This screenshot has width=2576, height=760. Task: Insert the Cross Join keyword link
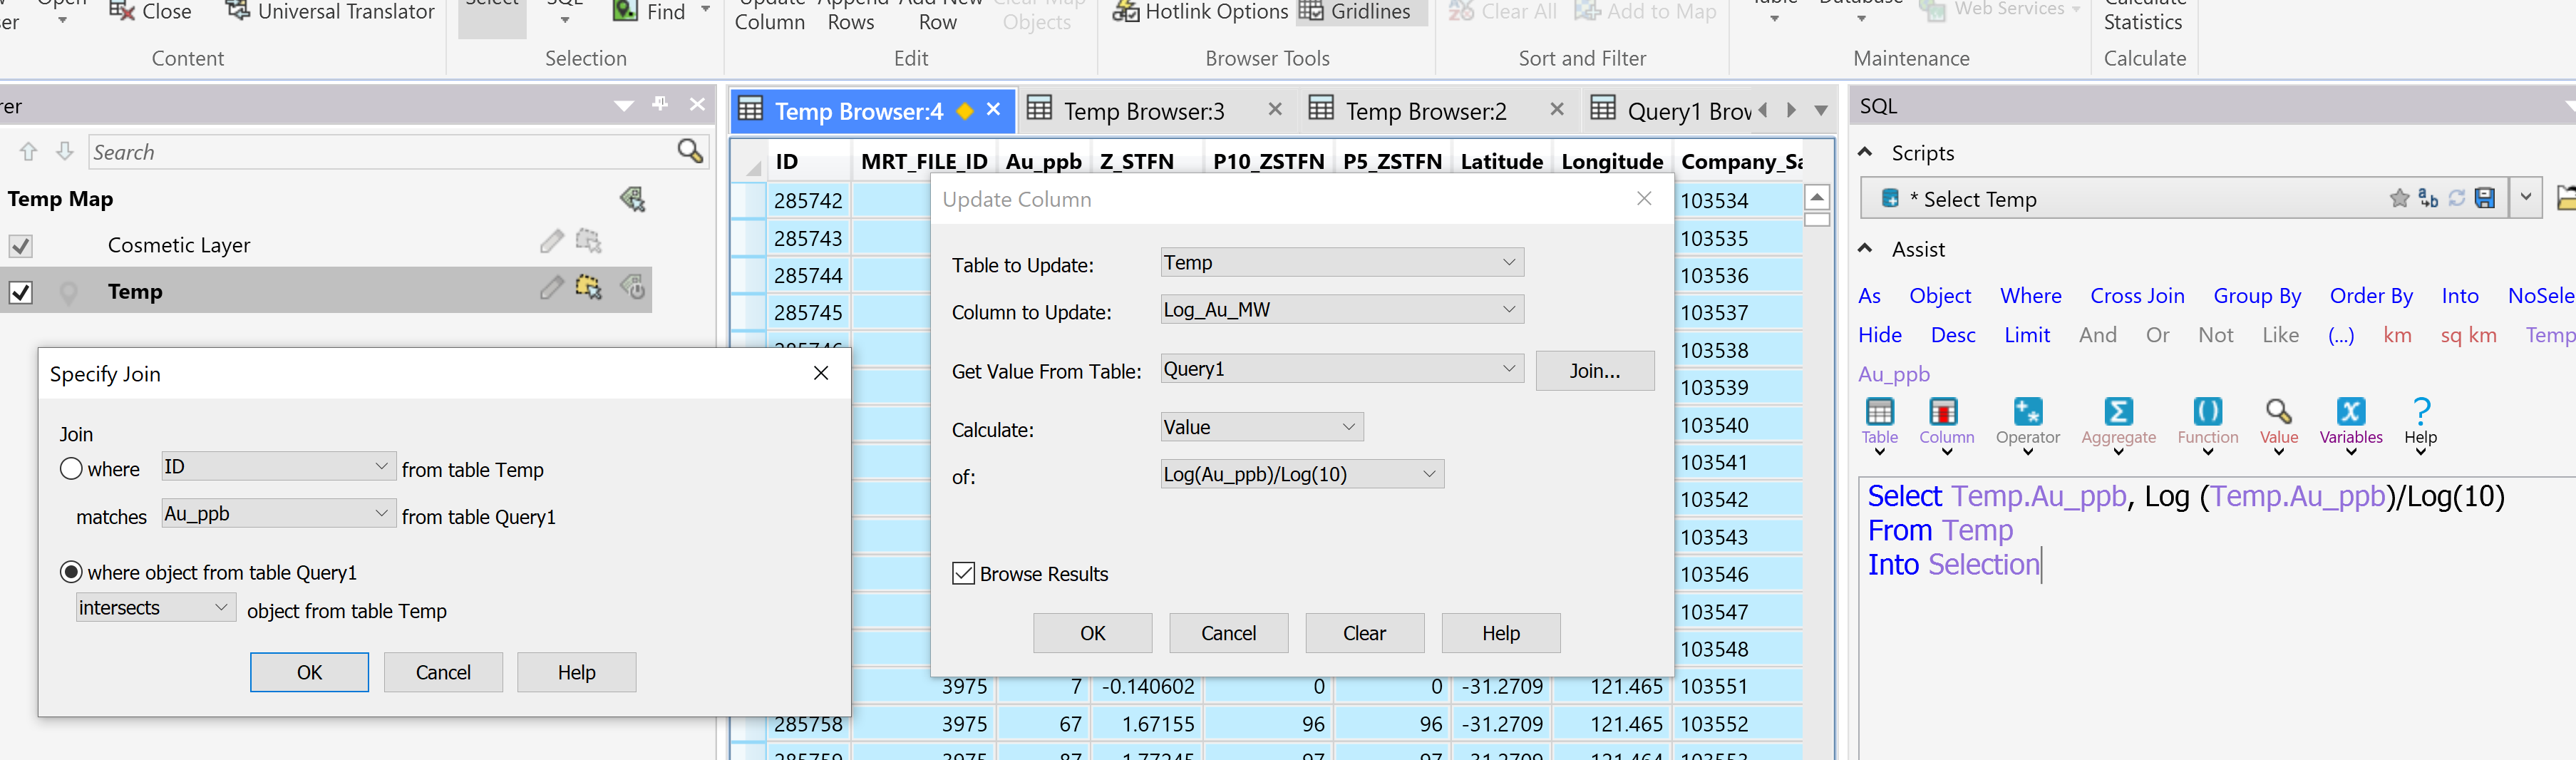[2137, 295]
